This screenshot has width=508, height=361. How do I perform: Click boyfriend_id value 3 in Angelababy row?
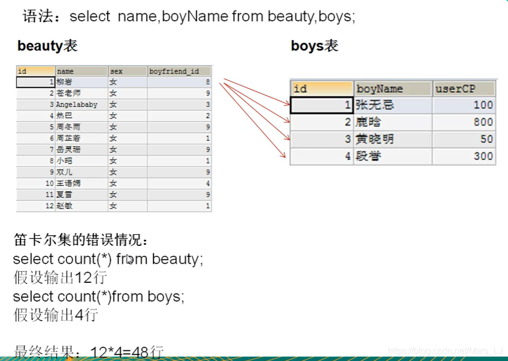tap(179, 104)
